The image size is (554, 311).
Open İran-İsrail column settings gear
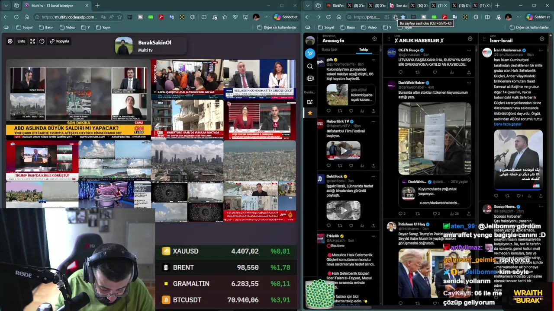[x=542, y=39]
